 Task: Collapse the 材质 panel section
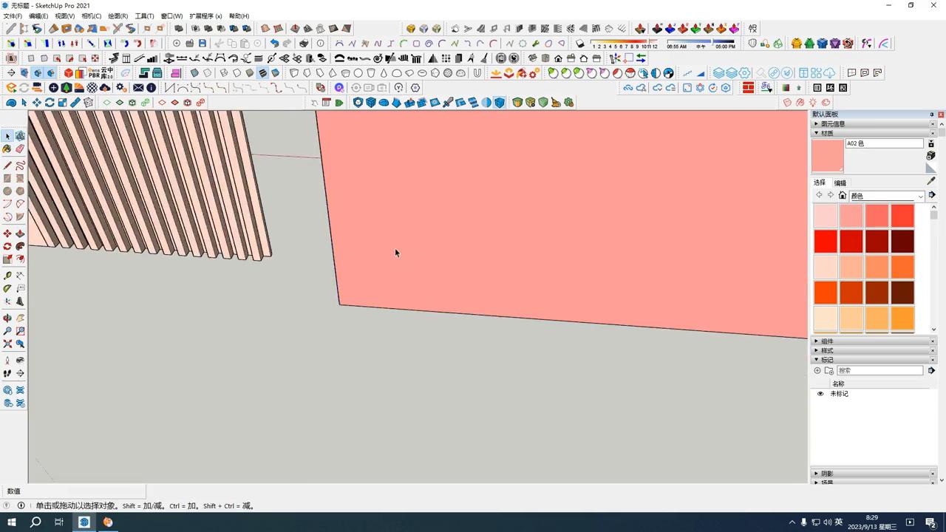pyautogui.click(x=816, y=133)
